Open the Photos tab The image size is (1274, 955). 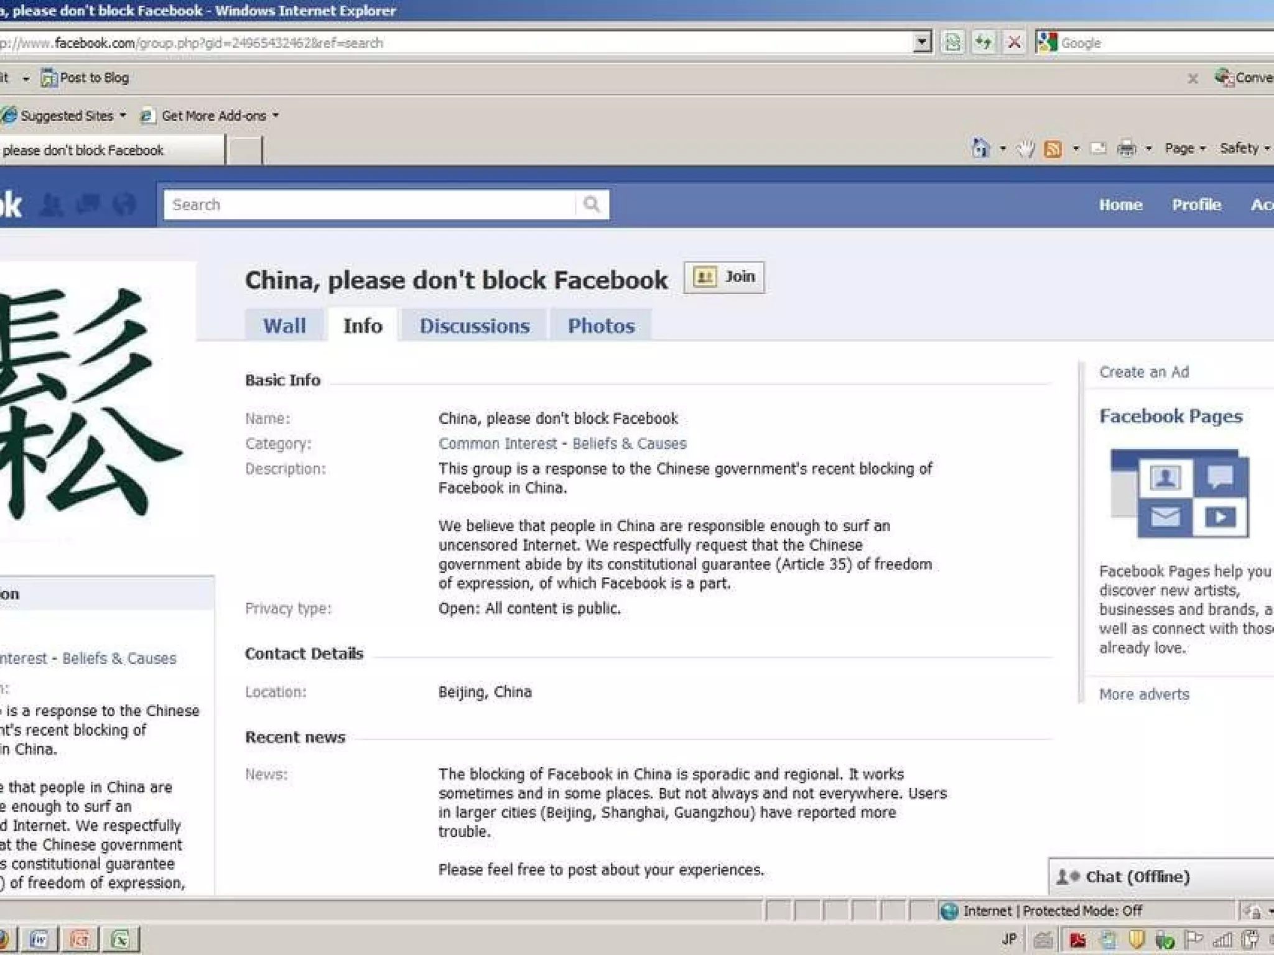[x=601, y=326]
